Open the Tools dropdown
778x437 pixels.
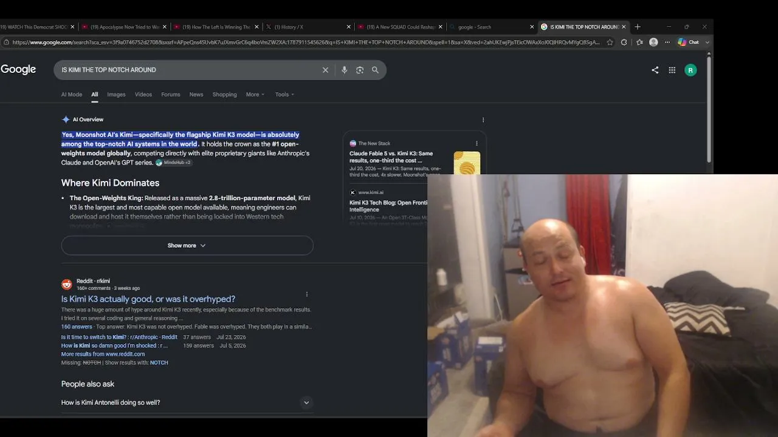[284, 95]
